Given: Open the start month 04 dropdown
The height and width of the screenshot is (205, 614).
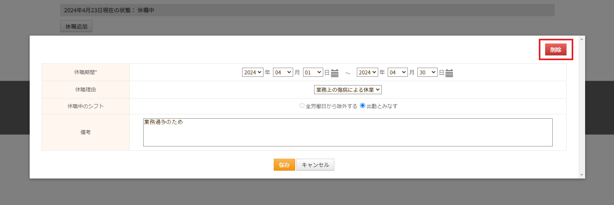Looking at the screenshot, I should [x=283, y=72].
